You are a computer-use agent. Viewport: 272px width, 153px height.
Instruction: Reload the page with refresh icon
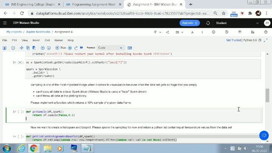[22, 13]
